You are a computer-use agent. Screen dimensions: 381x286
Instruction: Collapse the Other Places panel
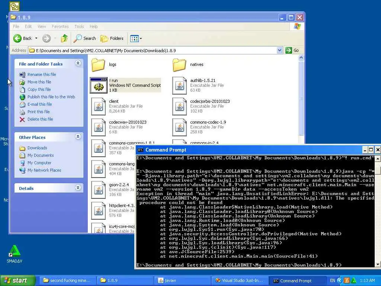click(78, 137)
